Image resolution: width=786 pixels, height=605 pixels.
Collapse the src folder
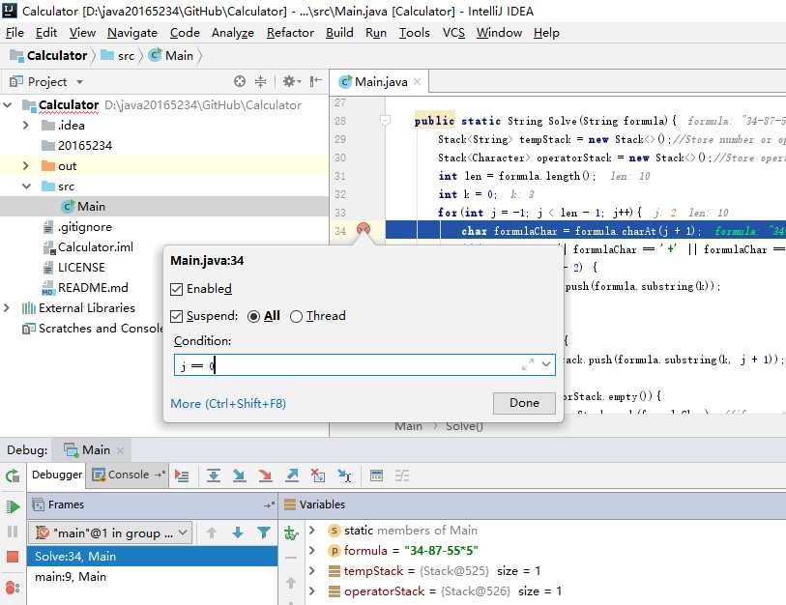point(26,186)
